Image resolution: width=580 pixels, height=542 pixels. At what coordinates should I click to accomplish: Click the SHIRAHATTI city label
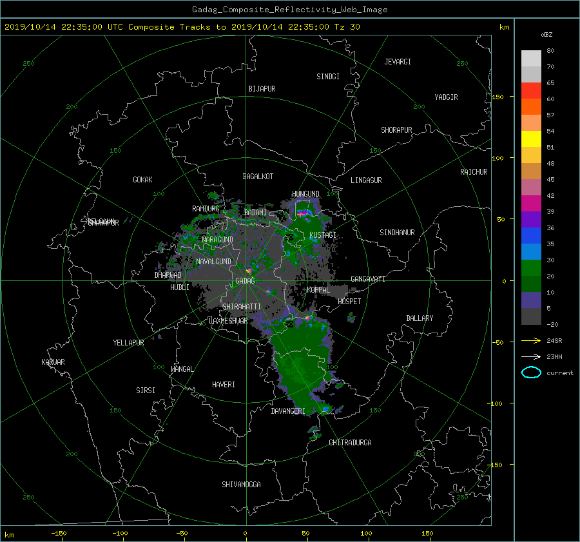(242, 307)
